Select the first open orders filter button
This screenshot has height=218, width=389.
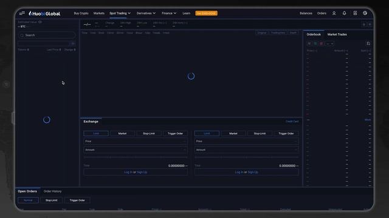(x=28, y=200)
